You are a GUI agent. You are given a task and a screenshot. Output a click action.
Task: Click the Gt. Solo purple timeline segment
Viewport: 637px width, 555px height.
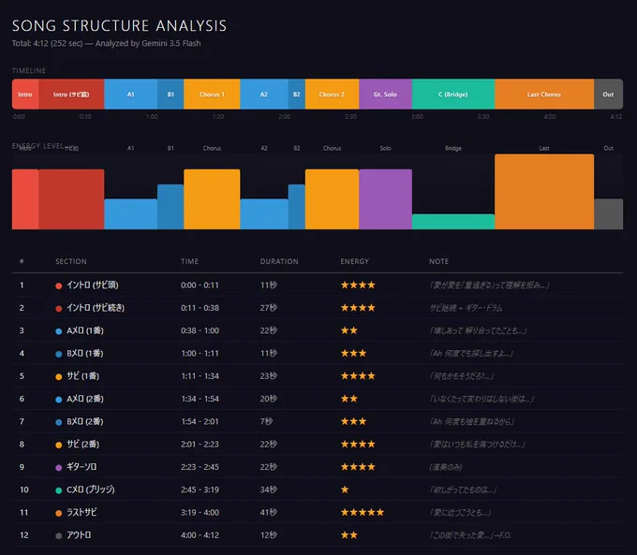pyautogui.click(x=385, y=95)
